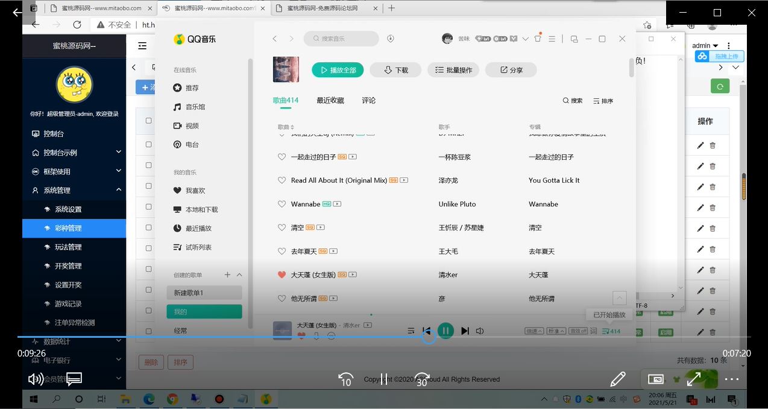
Task: Like the song 他无所谓
Action: point(282,298)
